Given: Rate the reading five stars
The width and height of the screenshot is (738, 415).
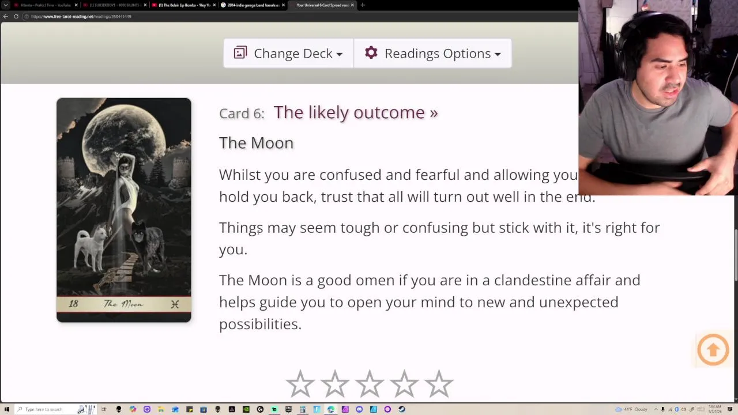Looking at the screenshot, I should click(439, 384).
